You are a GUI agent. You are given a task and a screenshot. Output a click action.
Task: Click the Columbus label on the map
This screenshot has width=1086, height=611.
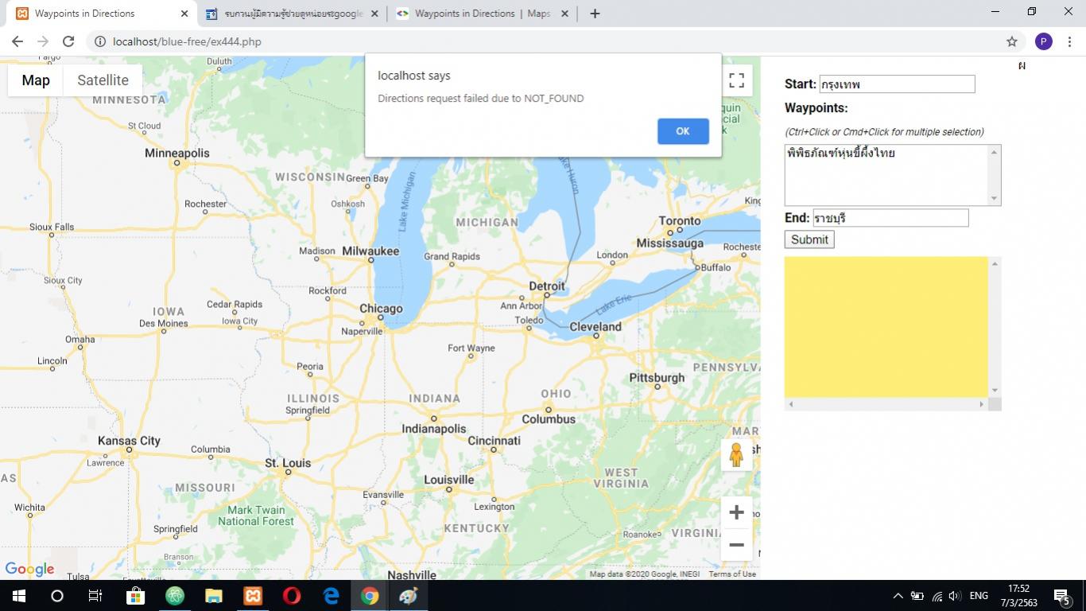[549, 419]
